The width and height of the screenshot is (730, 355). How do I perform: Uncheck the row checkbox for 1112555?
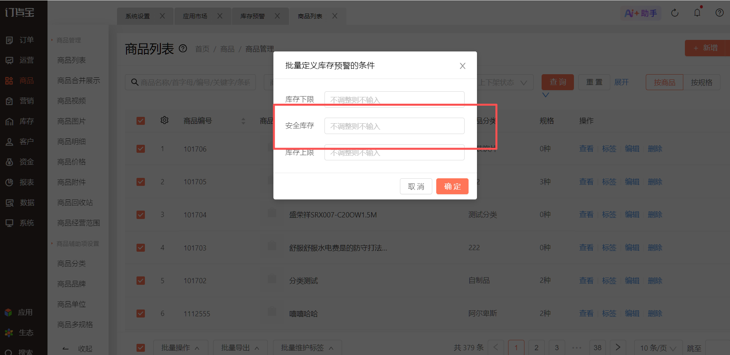pos(141,314)
